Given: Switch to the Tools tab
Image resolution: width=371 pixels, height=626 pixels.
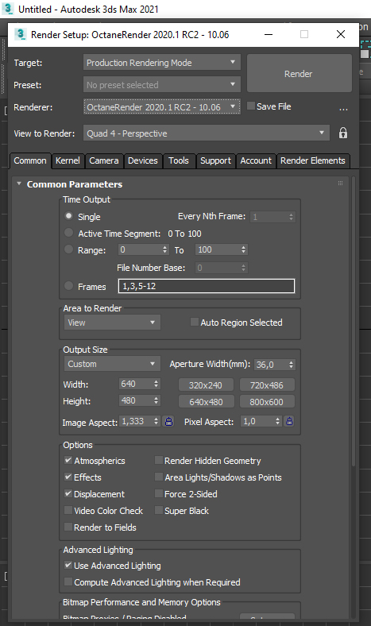Looking at the screenshot, I should 179,160.
